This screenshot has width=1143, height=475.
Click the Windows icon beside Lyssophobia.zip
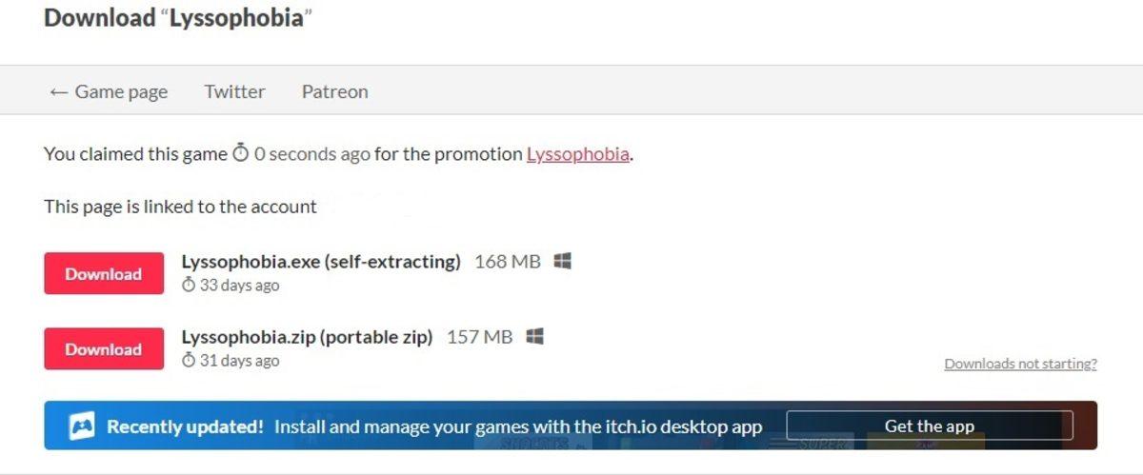click(x=534, y=336)
